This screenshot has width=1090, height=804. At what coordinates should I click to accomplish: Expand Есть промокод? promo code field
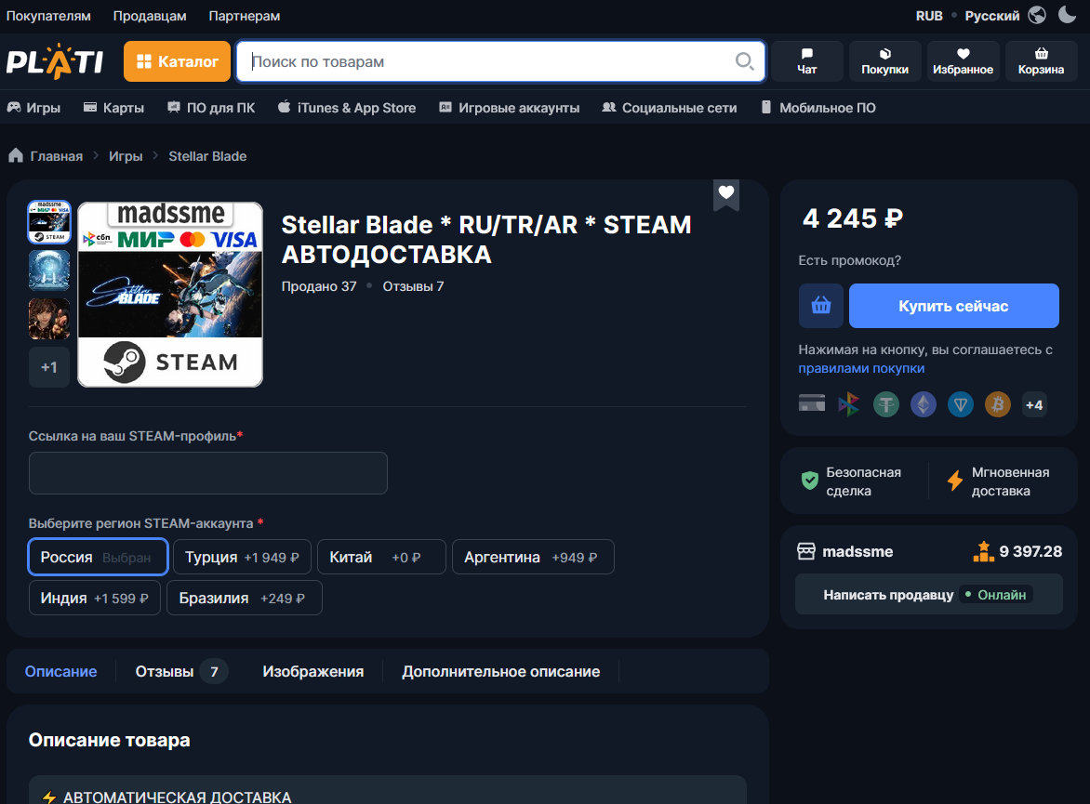tap(849, 260)
